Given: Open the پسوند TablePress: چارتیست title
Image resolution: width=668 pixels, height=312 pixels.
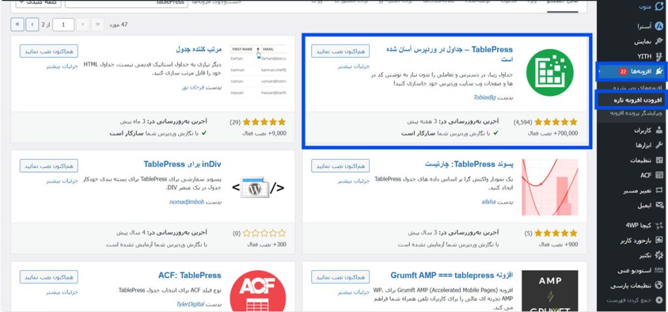Looking at the screenshot, I should coord(468,164).
